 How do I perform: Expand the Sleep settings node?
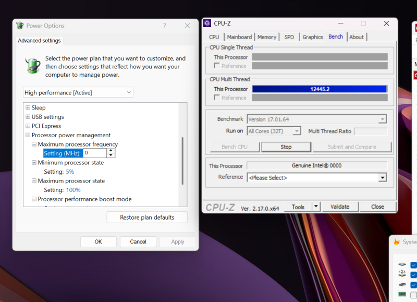[28, 107]
